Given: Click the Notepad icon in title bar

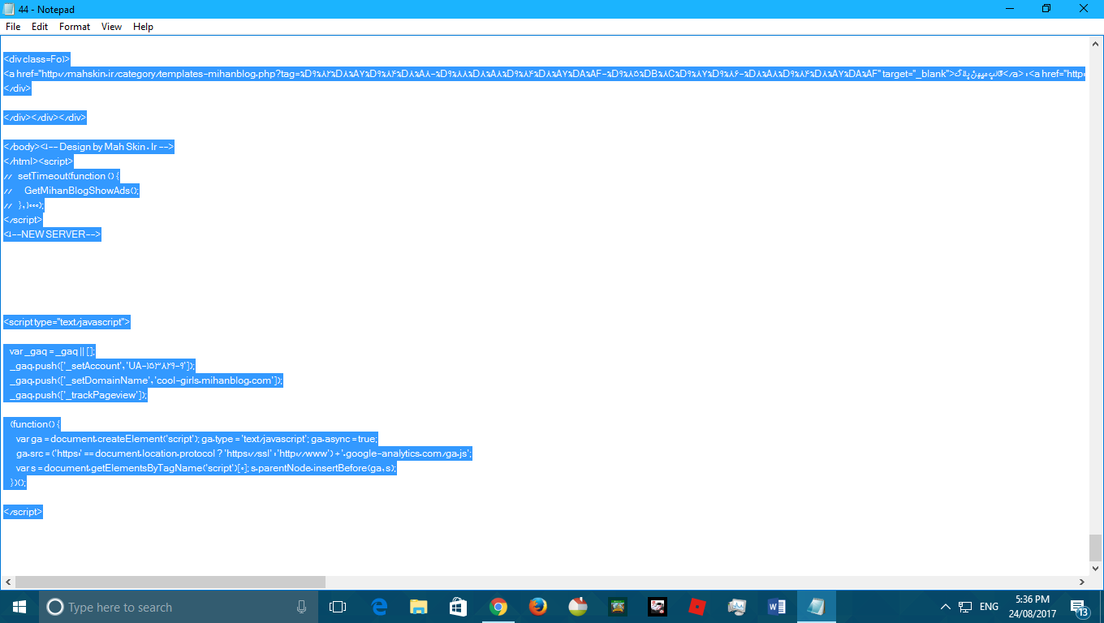Looking at the screenshot, I should pos(8,8).
